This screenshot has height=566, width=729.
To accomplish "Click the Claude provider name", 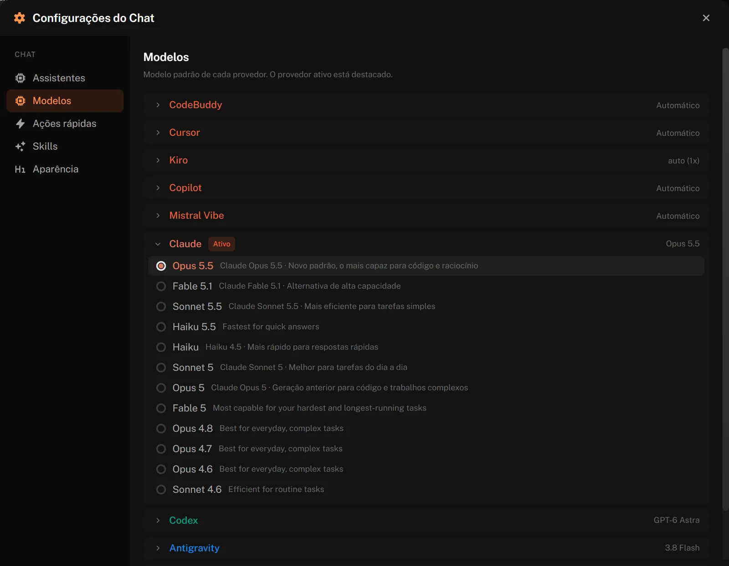I will point(185,244).
